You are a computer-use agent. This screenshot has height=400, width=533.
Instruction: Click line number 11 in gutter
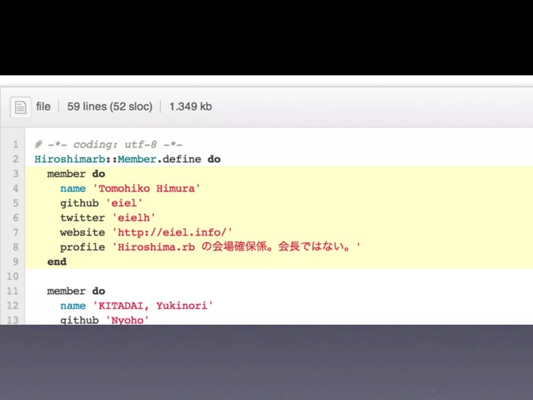click(13, 291)
